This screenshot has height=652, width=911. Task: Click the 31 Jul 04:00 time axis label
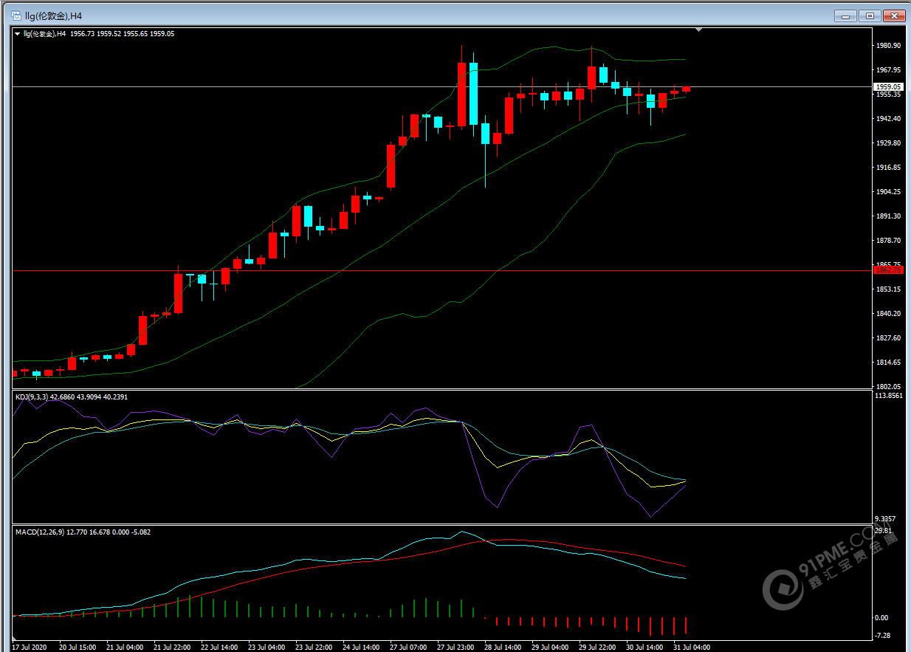click(692, 648)
